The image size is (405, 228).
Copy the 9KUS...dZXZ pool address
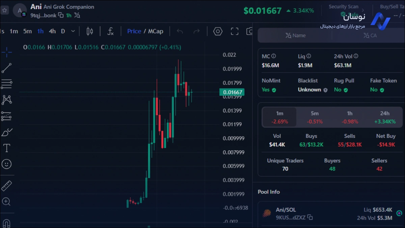[x=310, y=218]
